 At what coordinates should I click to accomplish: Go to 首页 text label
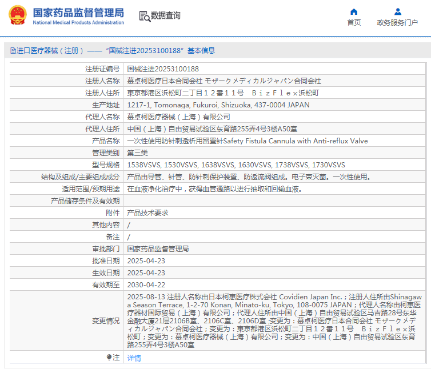(354, 23)
